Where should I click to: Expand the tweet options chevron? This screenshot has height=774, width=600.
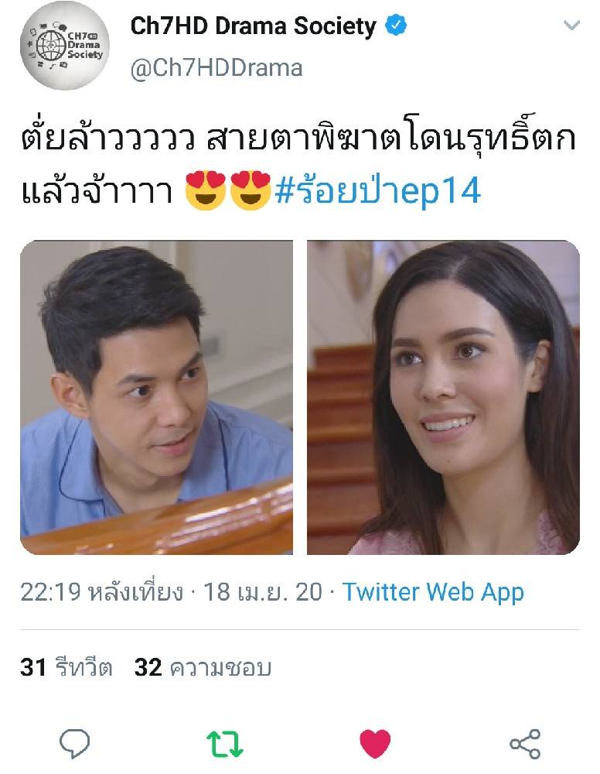click(571, 25)
